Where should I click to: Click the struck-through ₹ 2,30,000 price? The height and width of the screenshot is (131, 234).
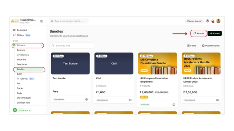(x=162, y=92)
